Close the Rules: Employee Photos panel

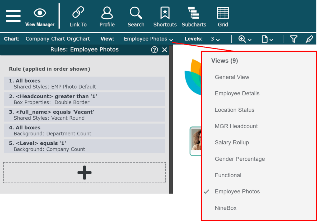165,50
